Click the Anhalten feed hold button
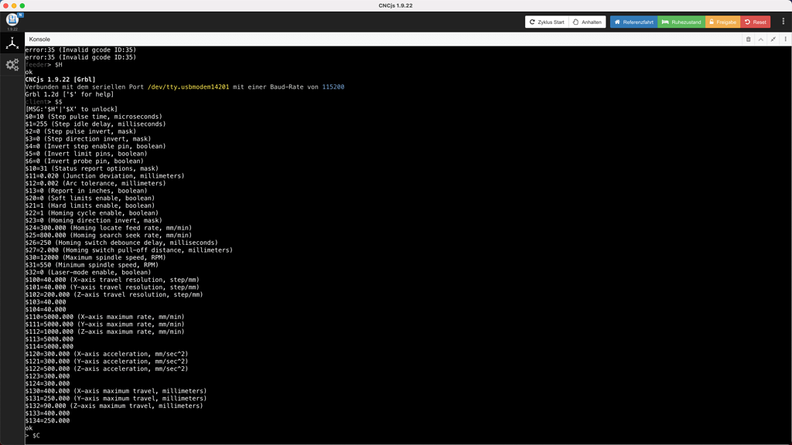The image size is (792, 445). [587, 22]
